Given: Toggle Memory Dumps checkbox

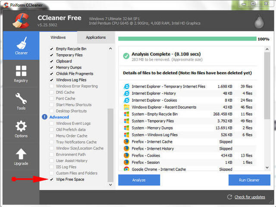Looking at the screenshot, I should pyautogui.click(x=52, y=67).
